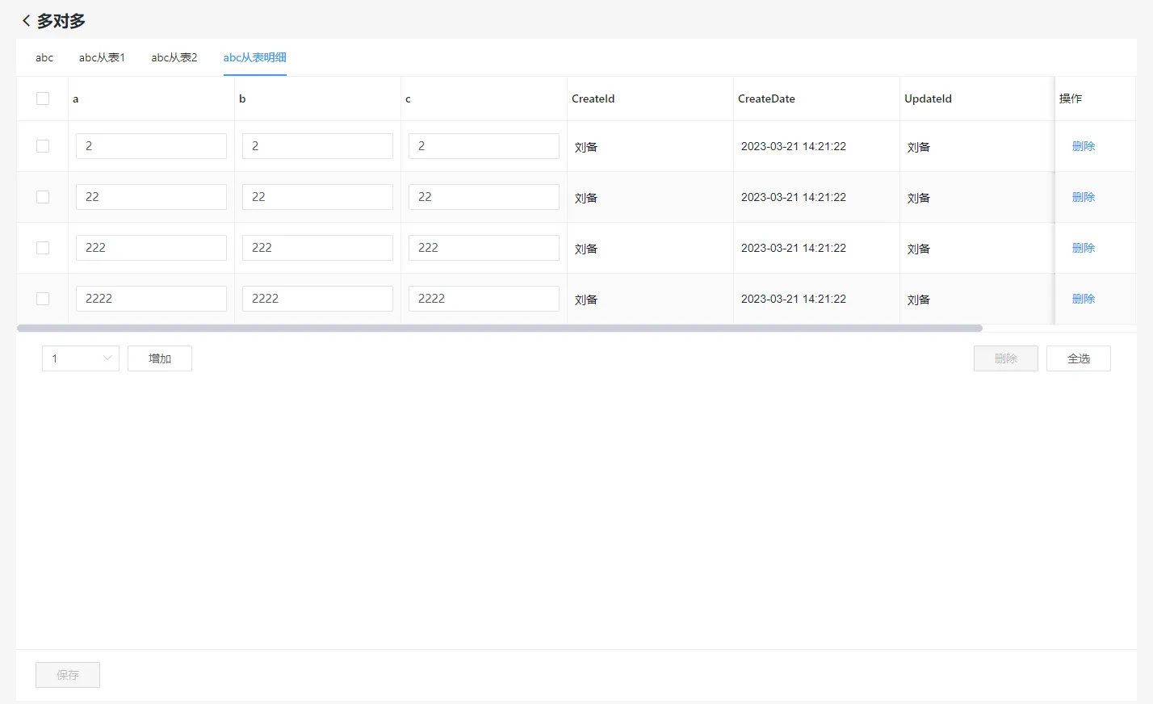
Task: Open the abc从表1 tab
Action: 102,57
